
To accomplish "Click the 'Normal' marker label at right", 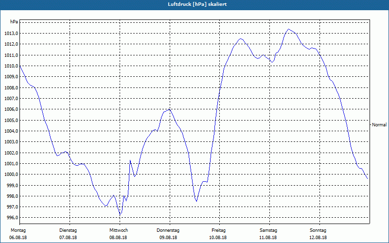I will coord(379,125).
